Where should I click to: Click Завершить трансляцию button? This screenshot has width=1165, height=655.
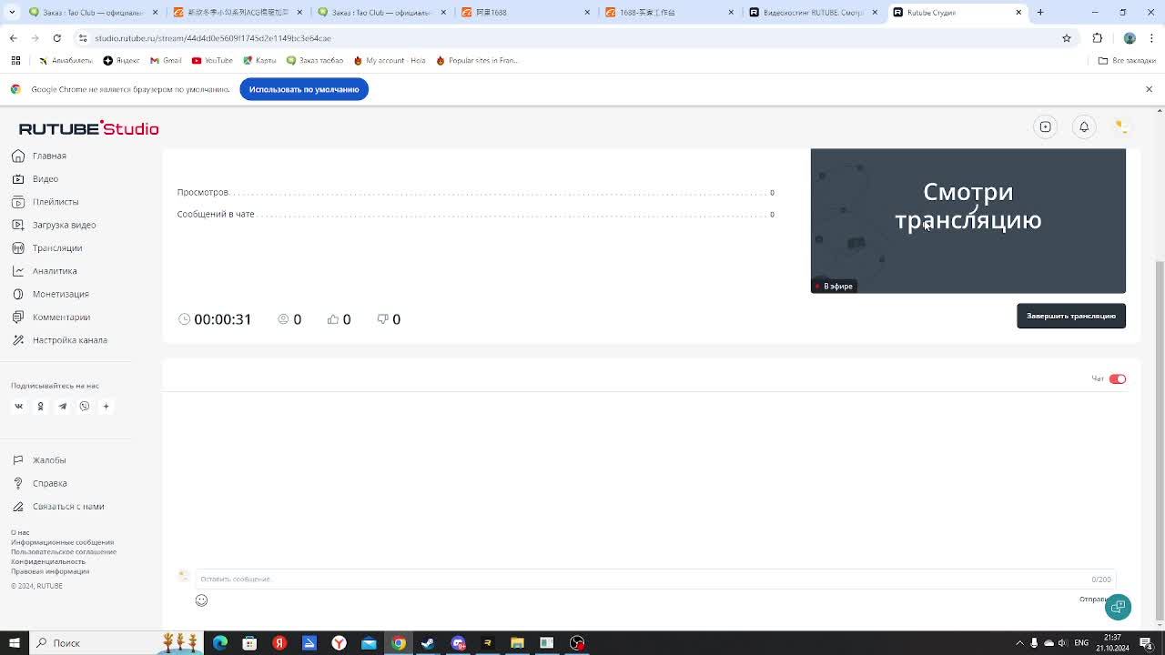tap(1071, 316)
